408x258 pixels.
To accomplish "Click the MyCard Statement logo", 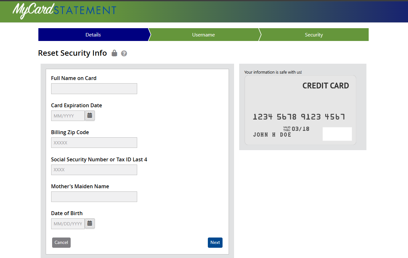I will point(64,11).
